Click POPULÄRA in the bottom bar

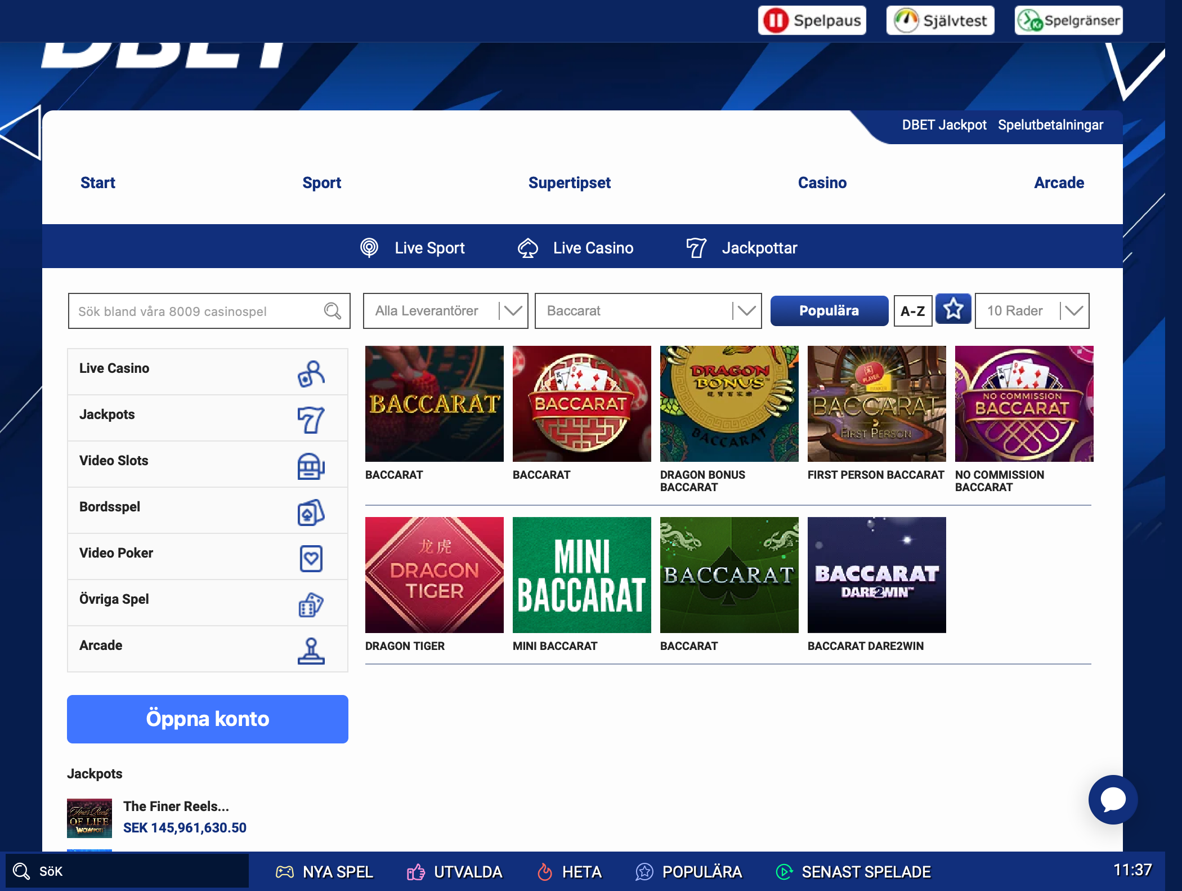pyautogui.click(x=702, y=872)
